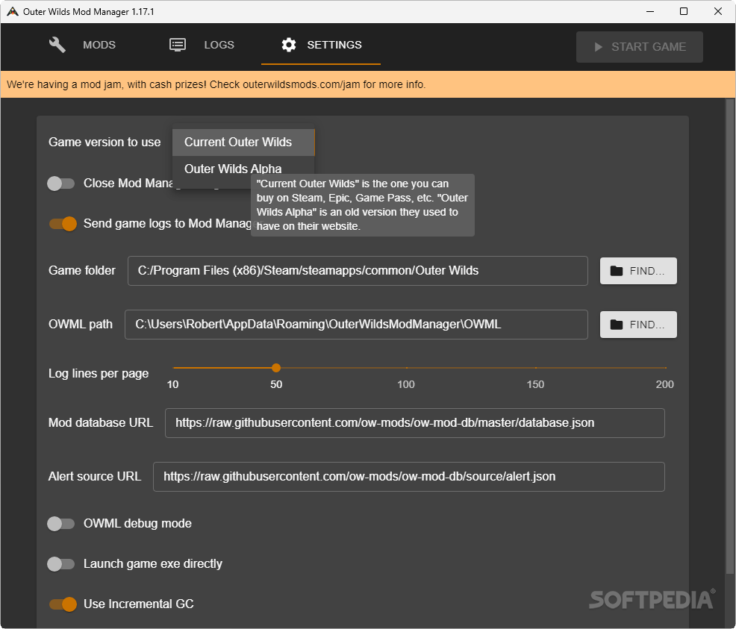The width and height of the screenshot is (736, 629).
Task: Toggle Close Mod Manager switch
Action: 61,184
